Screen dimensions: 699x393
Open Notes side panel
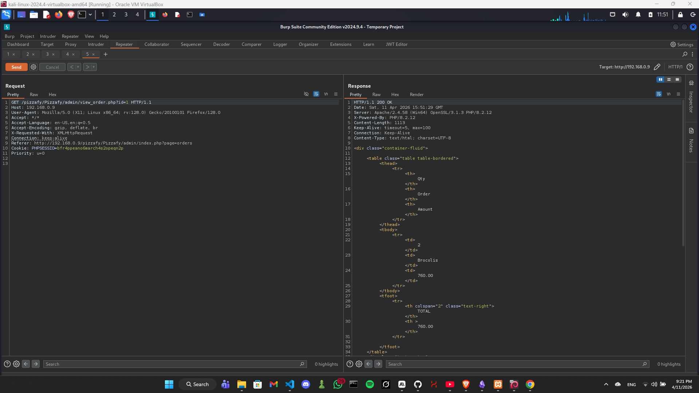pyautogui.click(x=691, y=146)
